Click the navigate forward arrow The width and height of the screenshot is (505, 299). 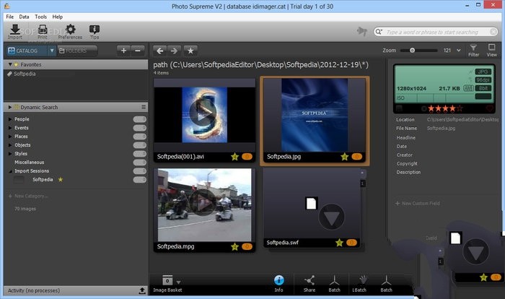point(175,51)
